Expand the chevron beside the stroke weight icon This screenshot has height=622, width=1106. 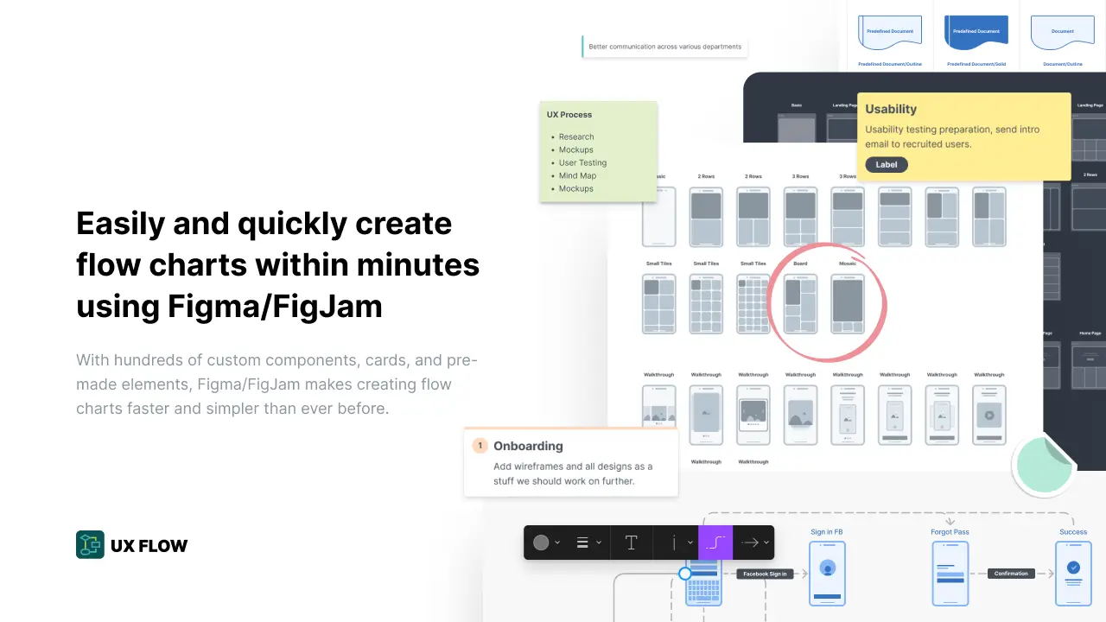(x=598, y=543)
